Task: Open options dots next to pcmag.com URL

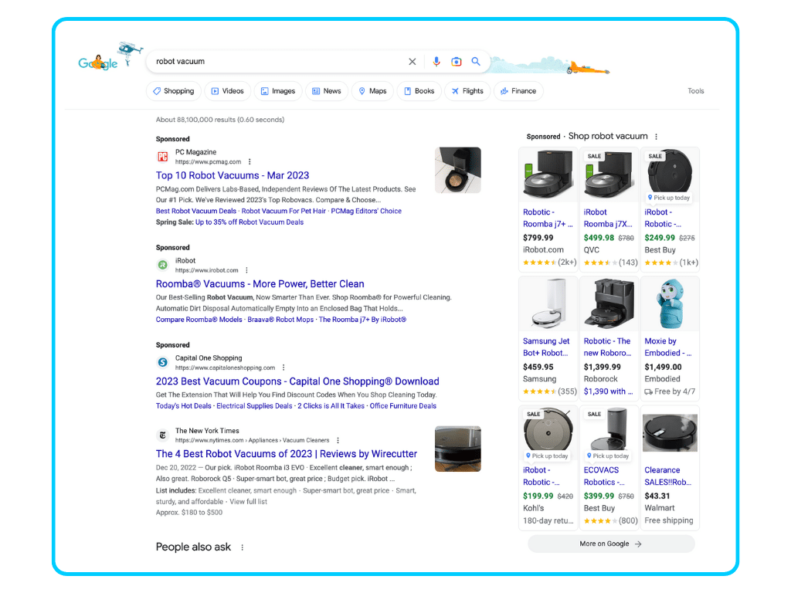Action: point(250,162)
